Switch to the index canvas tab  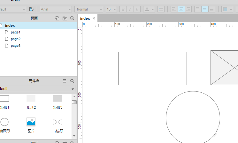coord(85,18)
